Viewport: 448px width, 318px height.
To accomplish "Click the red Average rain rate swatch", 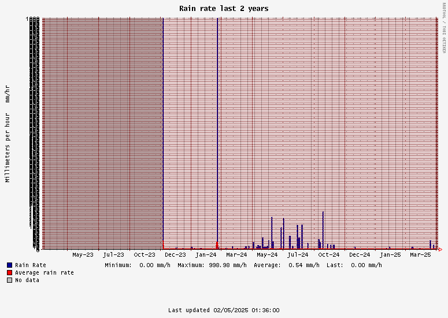I will coord(10,272).
